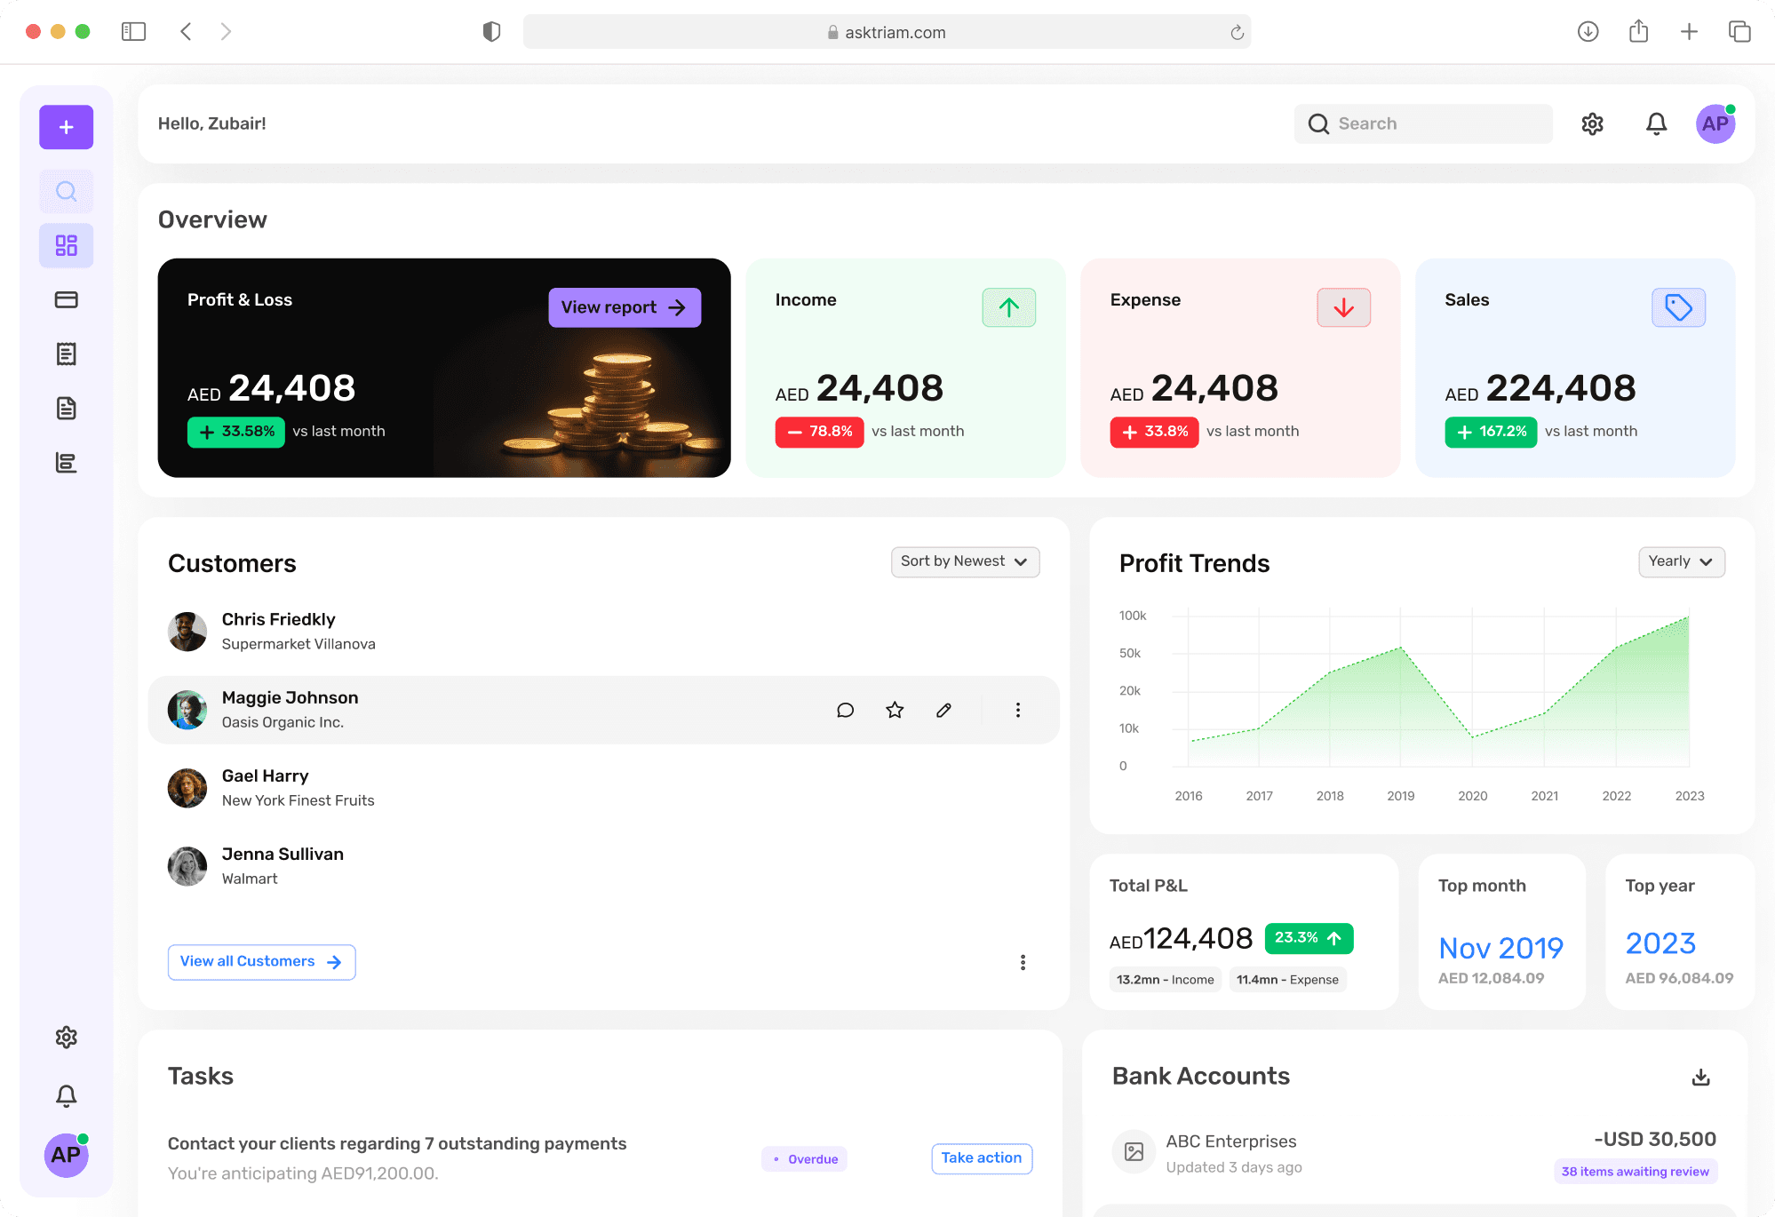Image resolution: width=1775 pixels, height=1217 pixels.
Task: Open the card payments icon in sidebar
Action: (66, 299)
